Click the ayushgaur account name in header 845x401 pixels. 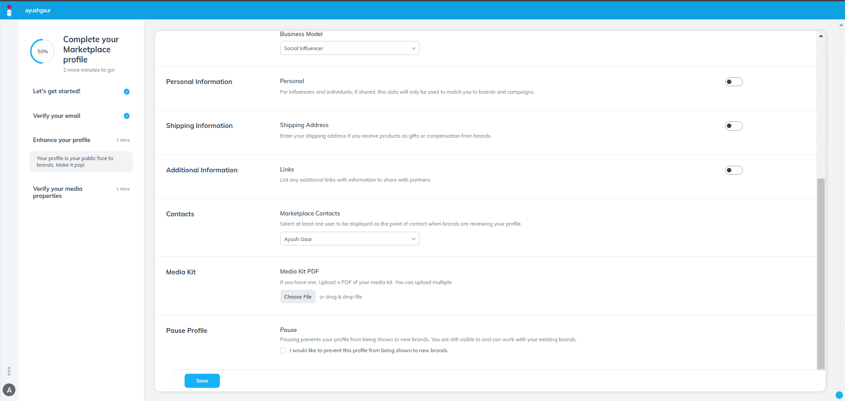[x=38, y=11]
